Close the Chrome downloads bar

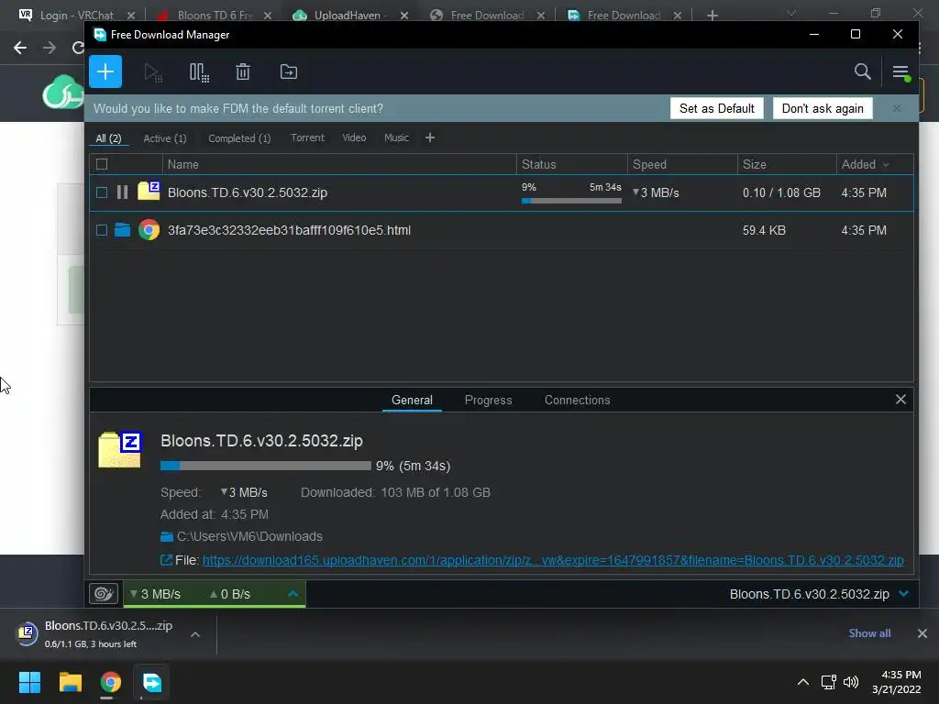coord(922,633)
